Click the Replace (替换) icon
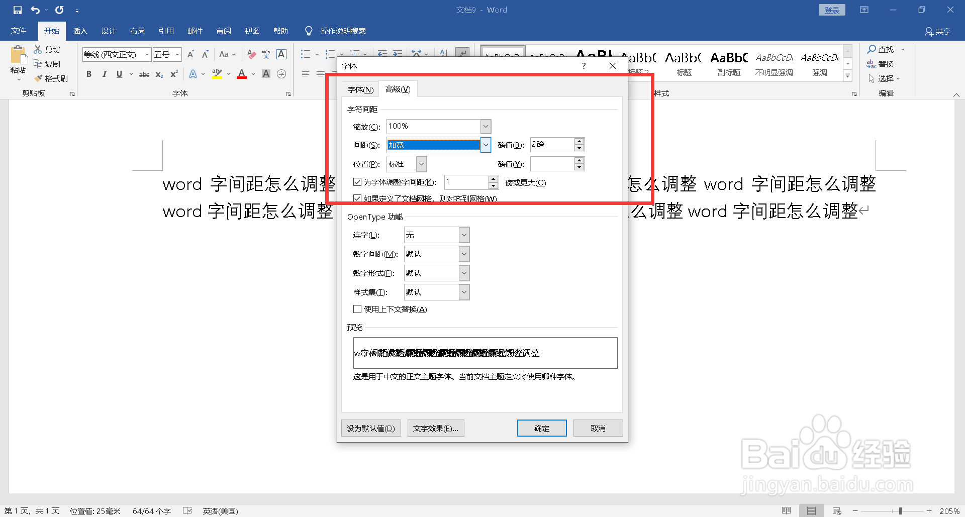965x517 pixels. tap(872, 64)
